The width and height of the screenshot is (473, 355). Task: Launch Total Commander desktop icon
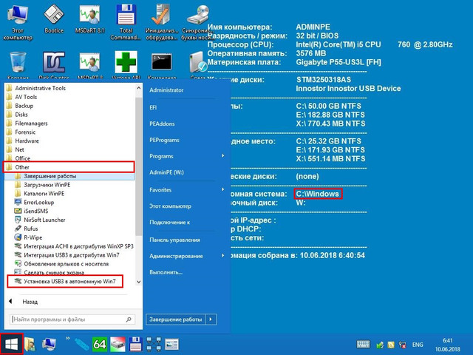click(x=126, y=23)
